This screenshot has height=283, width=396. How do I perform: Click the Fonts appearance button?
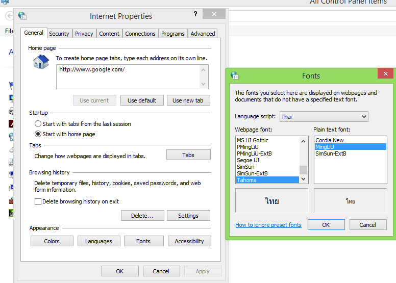(x=143, y=241)
